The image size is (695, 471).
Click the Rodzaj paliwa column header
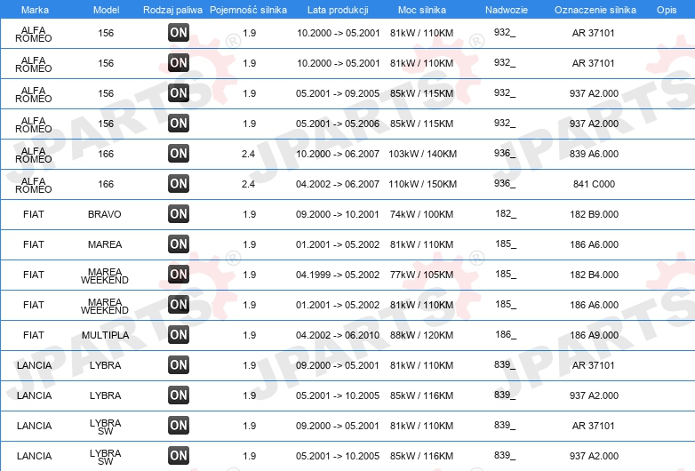[x=172, y=10]
